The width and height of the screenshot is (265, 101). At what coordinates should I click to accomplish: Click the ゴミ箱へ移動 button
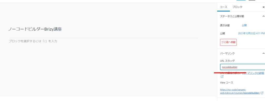(x=228, y=42)
